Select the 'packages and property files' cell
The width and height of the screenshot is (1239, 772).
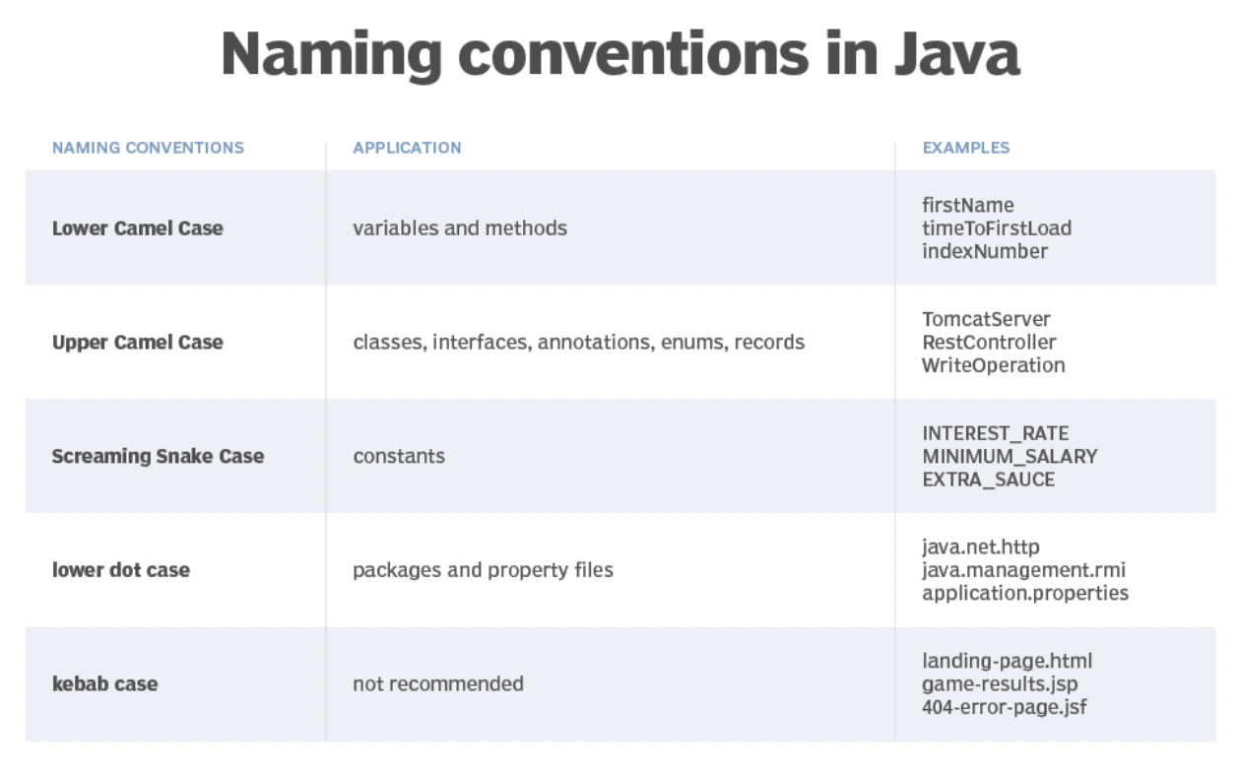483,570
